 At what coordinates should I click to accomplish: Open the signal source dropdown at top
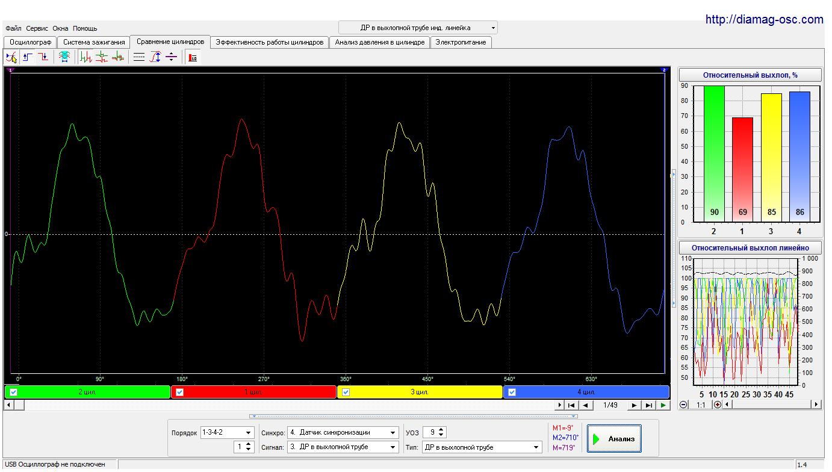click(x=418, y=28)
